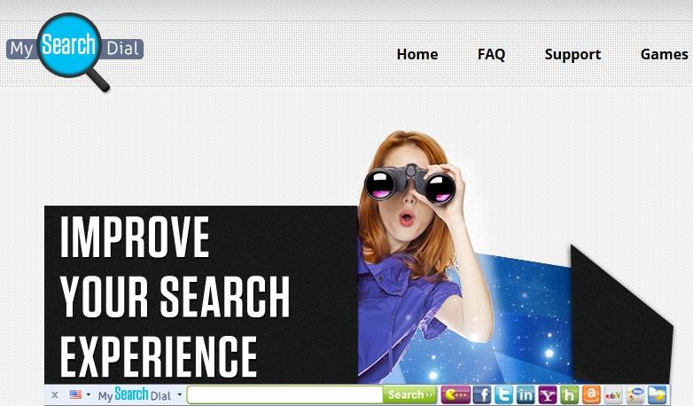Open the orange Amazon shortcut icon
The height and width of the screenshot is (406, 693).
(x=591, y=394)
